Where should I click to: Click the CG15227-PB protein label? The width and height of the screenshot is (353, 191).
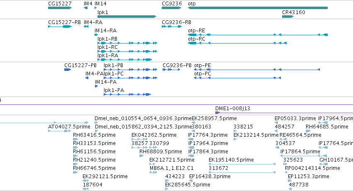point(80,65)
